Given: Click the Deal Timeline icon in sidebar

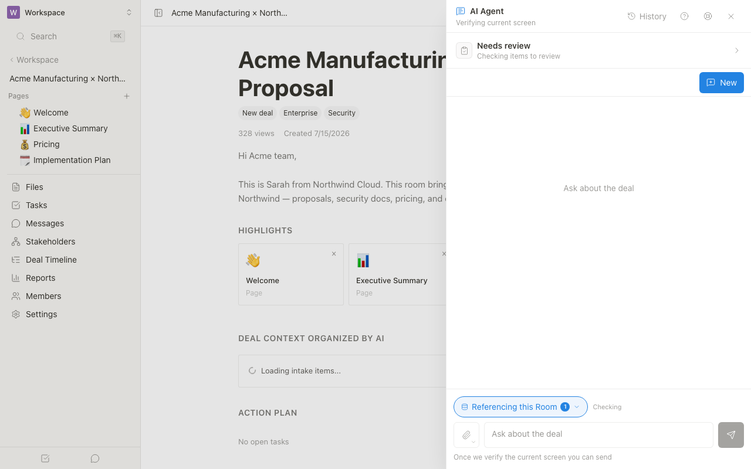Looking at the screenshot, I should tap(16, 260).
